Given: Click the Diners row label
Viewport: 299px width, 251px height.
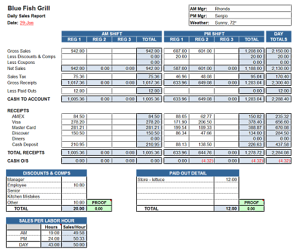Looking at the screenshot, I should pos(19,138).
